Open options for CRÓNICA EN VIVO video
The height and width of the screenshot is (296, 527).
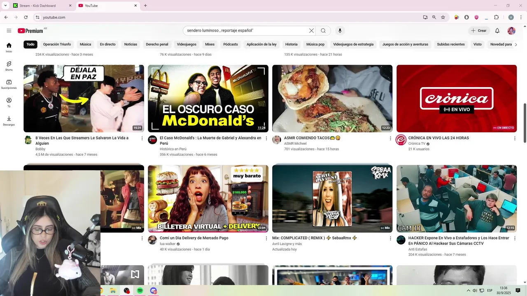coord(515,139)
